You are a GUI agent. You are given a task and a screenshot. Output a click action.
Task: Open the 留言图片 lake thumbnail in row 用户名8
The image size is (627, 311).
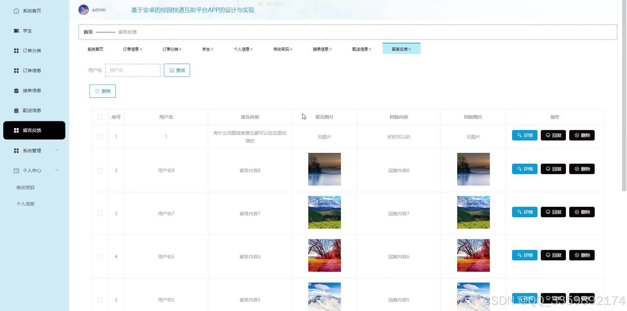pyautogui.click(x=325, y=169)
